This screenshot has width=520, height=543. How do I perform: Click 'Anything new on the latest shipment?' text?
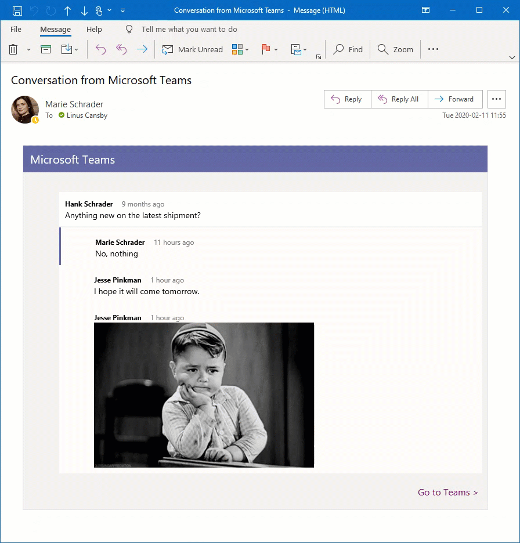pyautogui.click(x=133, y=215)
